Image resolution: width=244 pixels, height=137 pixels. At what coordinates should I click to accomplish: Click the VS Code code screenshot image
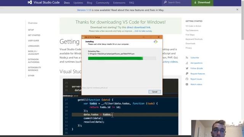[x=120, y=107]
